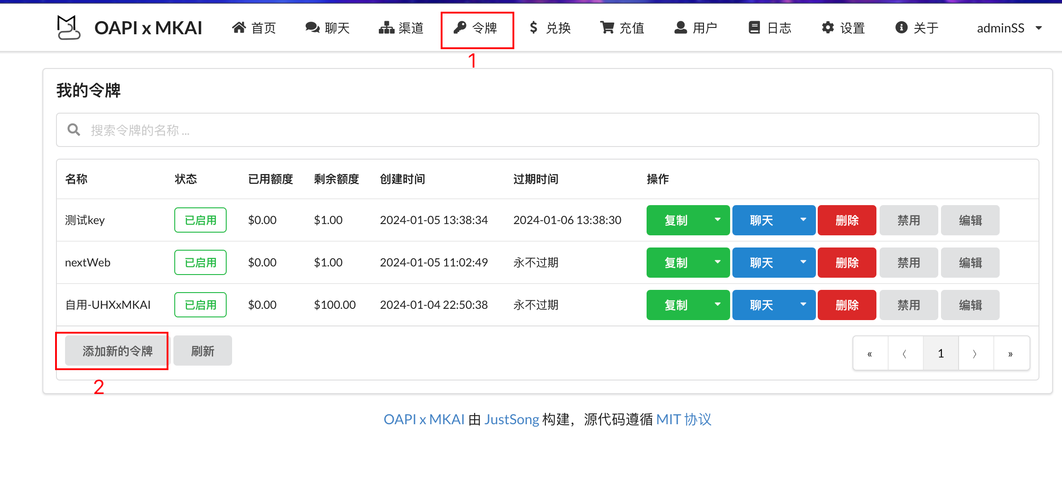Disable the nextWeb token

coord(908,262)
